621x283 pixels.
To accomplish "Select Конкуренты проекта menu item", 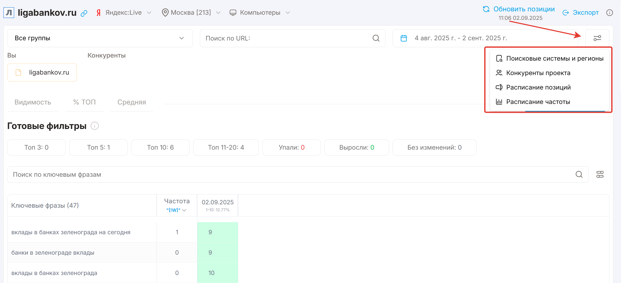I will pos(549,73).
